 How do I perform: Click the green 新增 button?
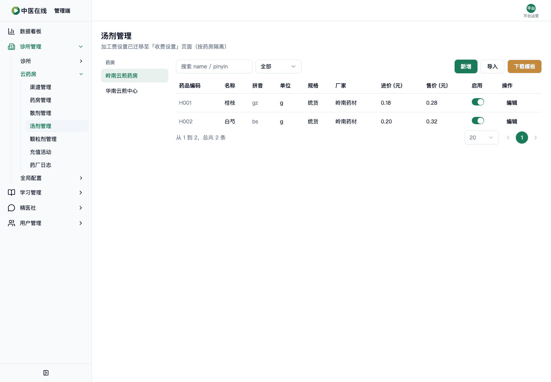[466, 66]
